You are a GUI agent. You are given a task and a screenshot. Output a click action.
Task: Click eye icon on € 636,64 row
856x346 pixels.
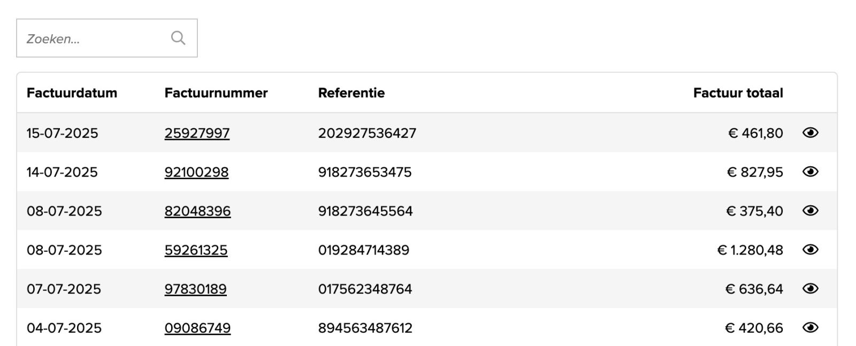pyautogui.click(x=810, y=289)
